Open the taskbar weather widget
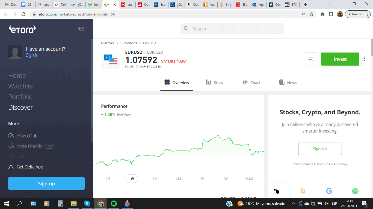Screen dimensions: 373x209 pyautogui.click(x=261, y=204)
